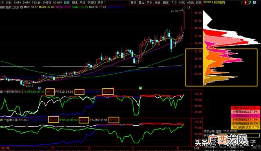Select the 60分钟 period tab
The image size is (261, 151).
[x=57, y=2]
